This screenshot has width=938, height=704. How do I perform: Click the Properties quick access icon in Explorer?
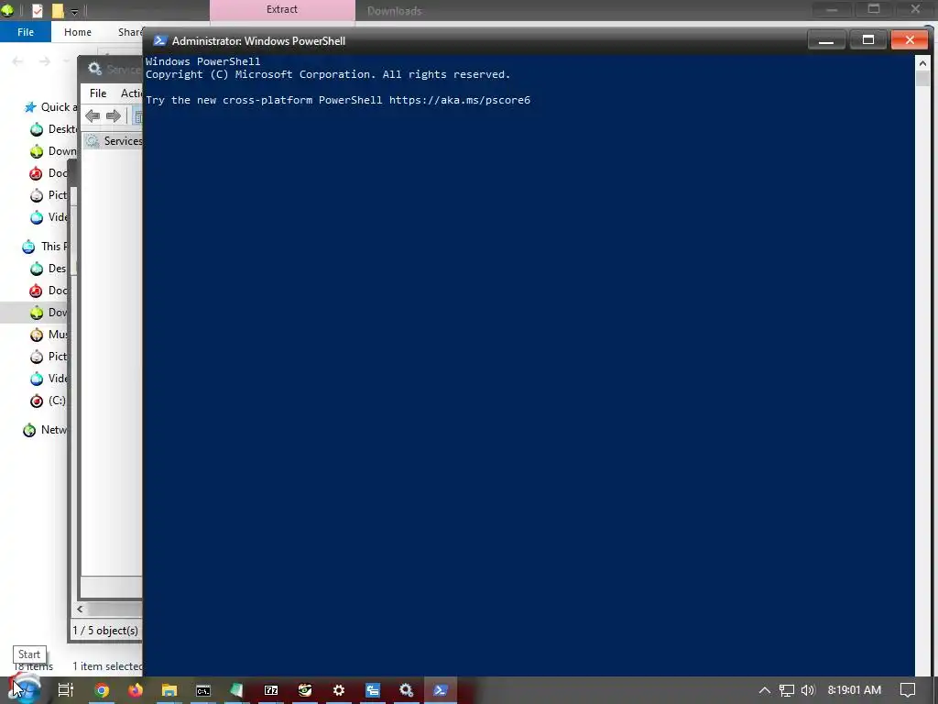[37, 10]
